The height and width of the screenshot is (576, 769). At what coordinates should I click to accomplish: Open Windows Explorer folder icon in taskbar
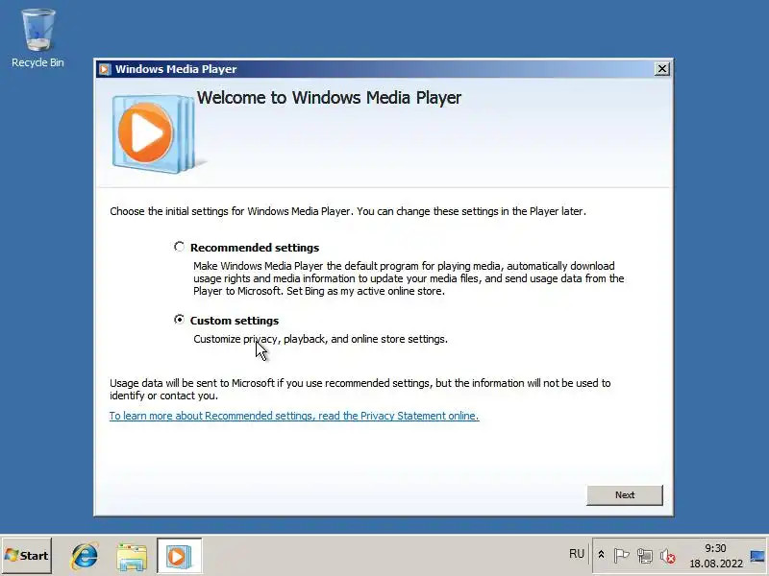132,557
